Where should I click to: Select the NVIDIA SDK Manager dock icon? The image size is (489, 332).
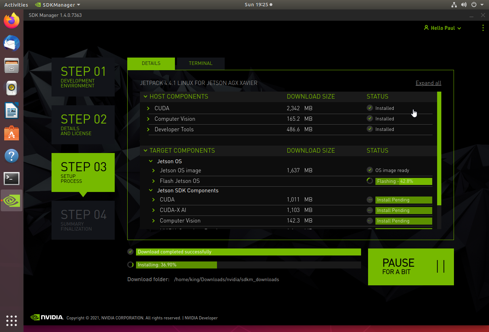pos(12,201)
